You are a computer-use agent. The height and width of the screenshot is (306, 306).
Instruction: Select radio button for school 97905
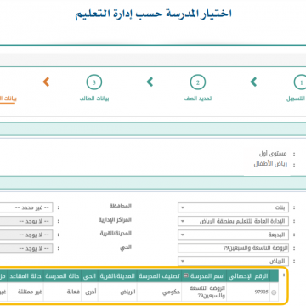274,293
